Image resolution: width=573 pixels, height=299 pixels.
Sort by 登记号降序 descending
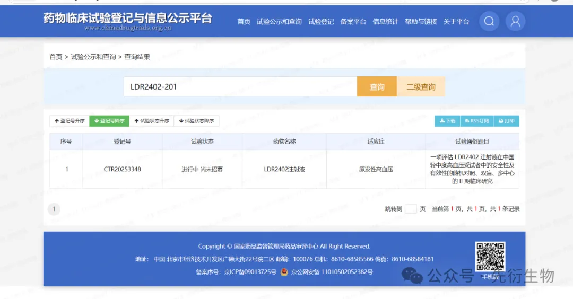109,121
